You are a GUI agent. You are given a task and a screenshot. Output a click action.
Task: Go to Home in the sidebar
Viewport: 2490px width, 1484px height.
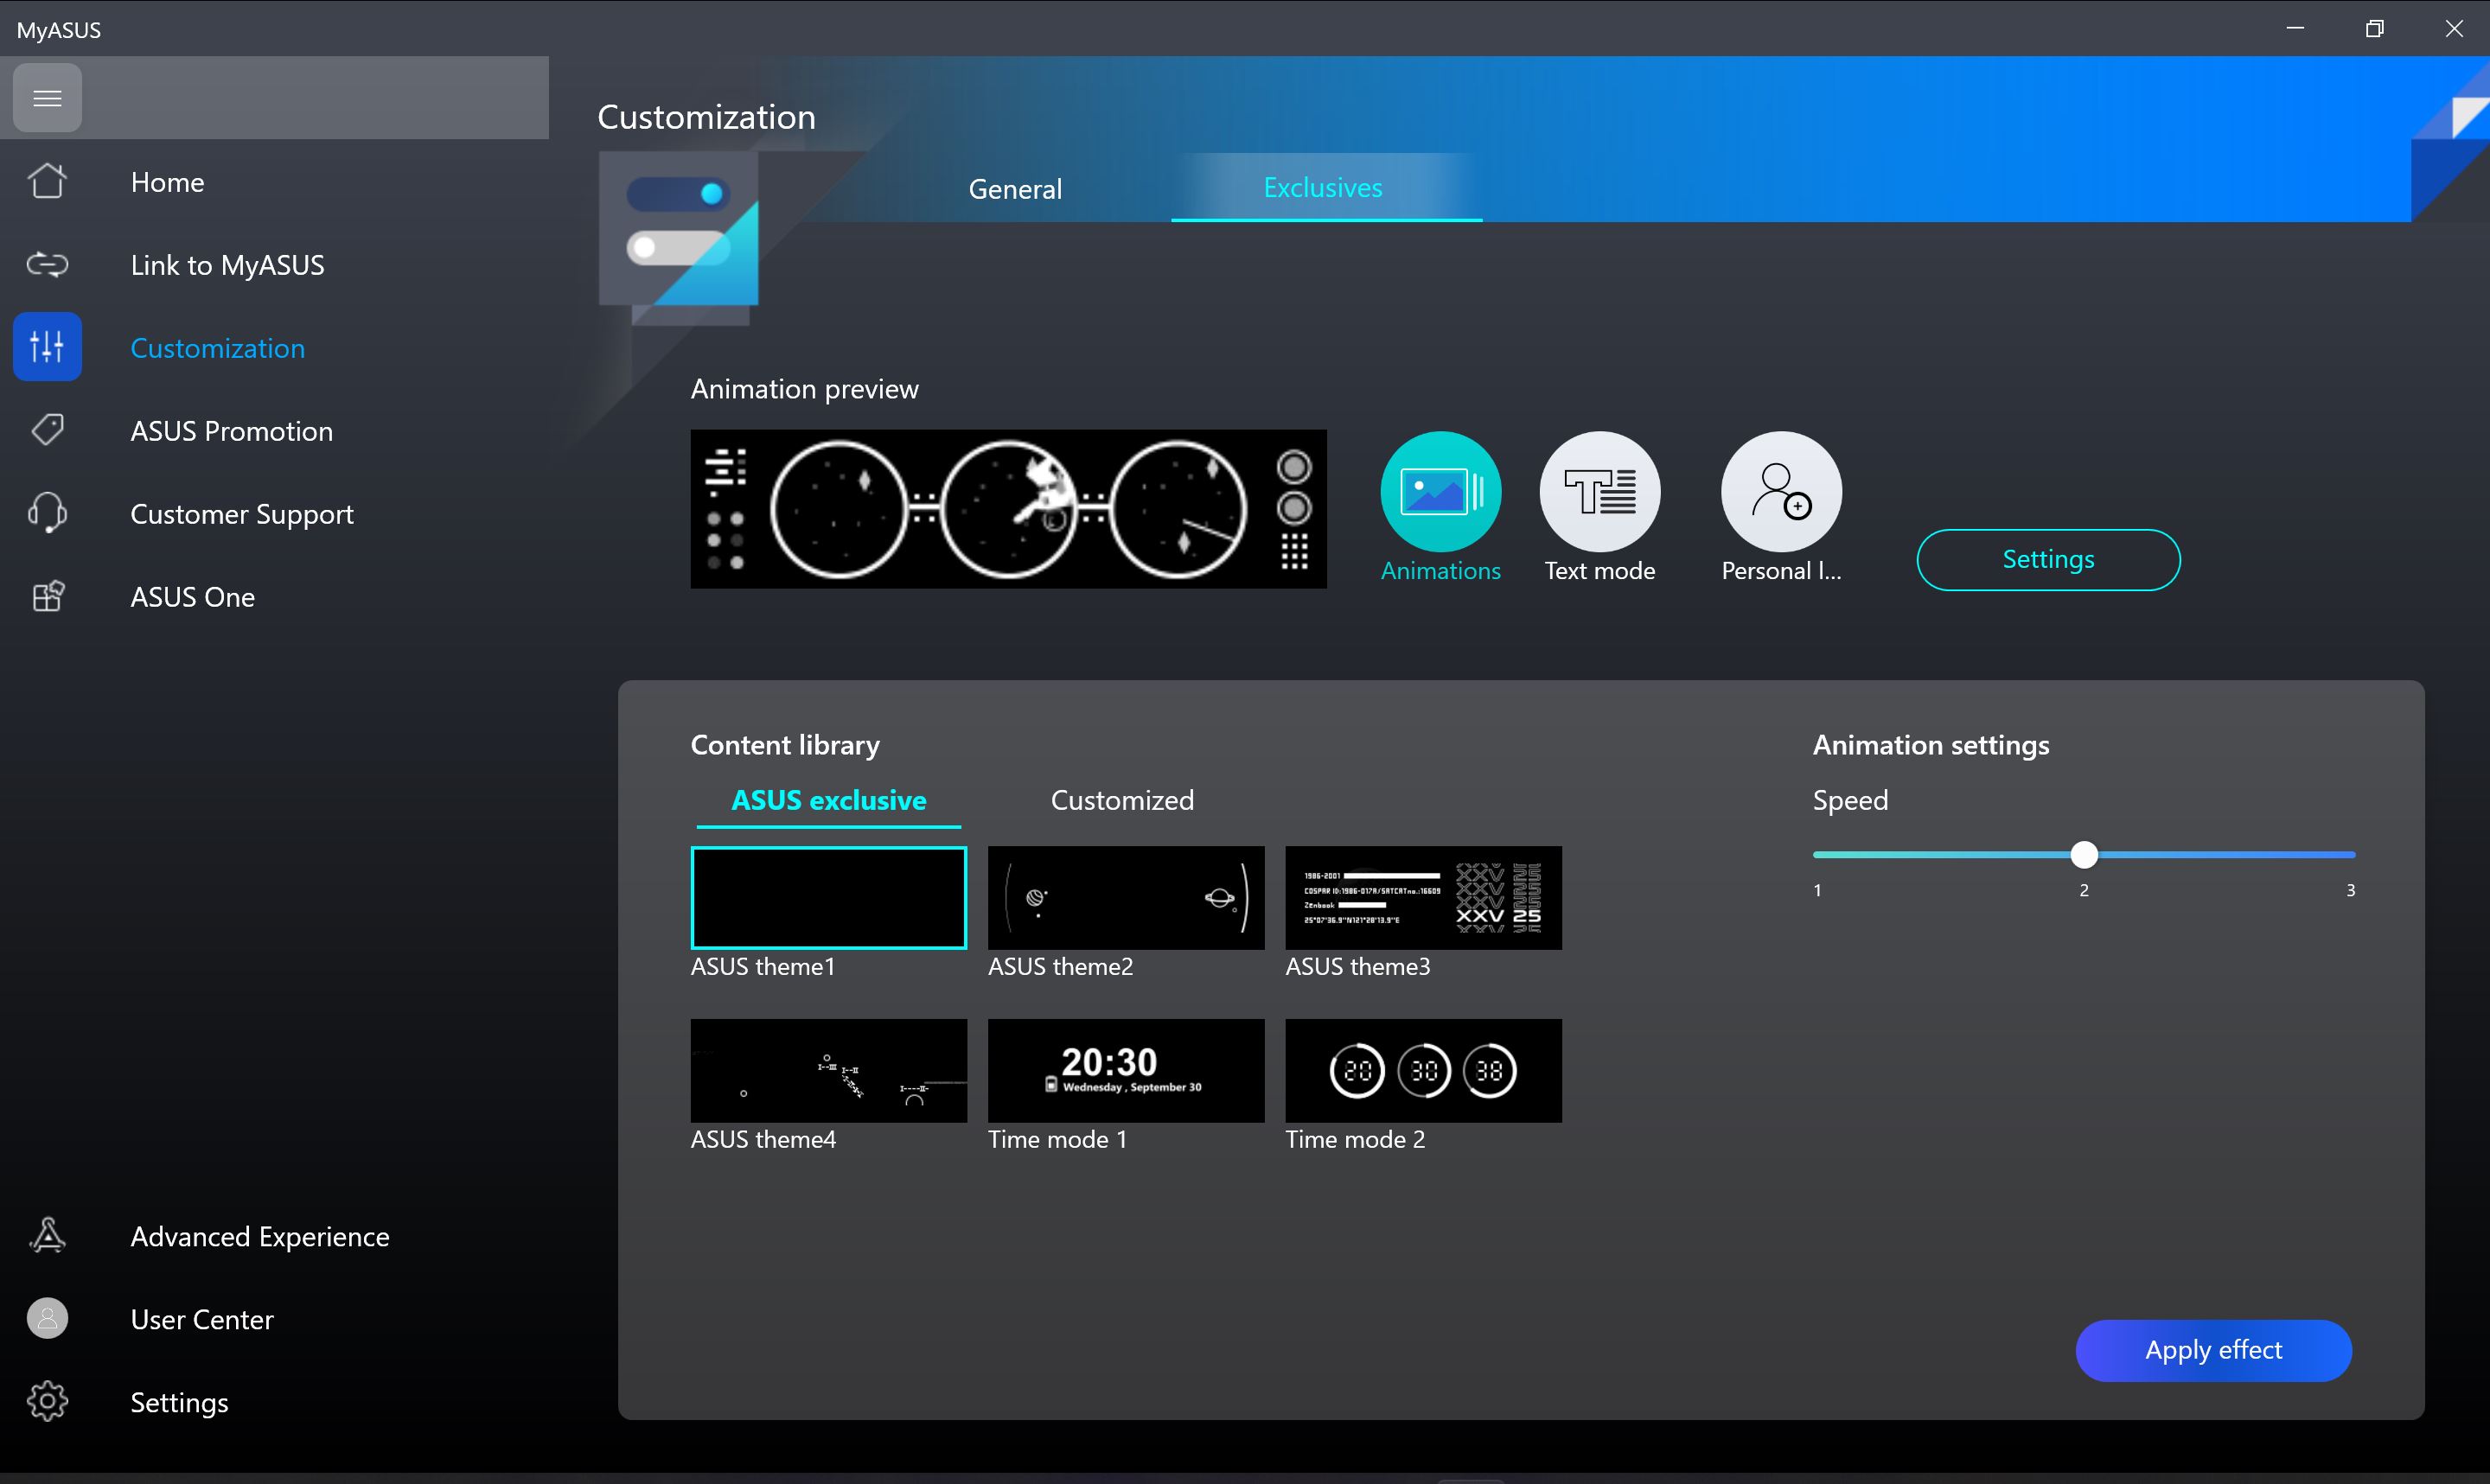167,182
